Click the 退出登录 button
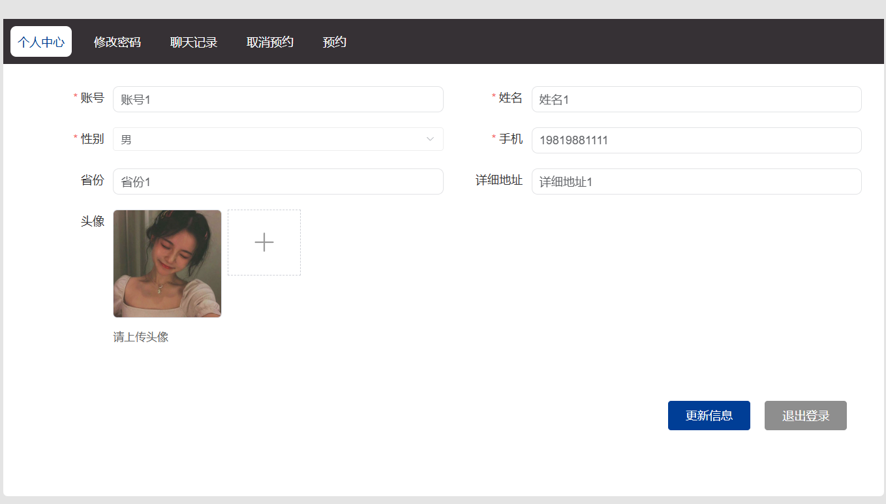The height and width of the screenshot is (504, 886). click(x=805, y=416)
